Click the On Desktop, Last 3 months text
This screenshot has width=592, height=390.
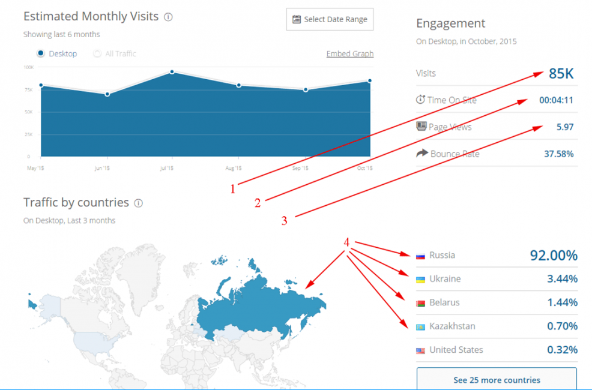click(69, 221)
